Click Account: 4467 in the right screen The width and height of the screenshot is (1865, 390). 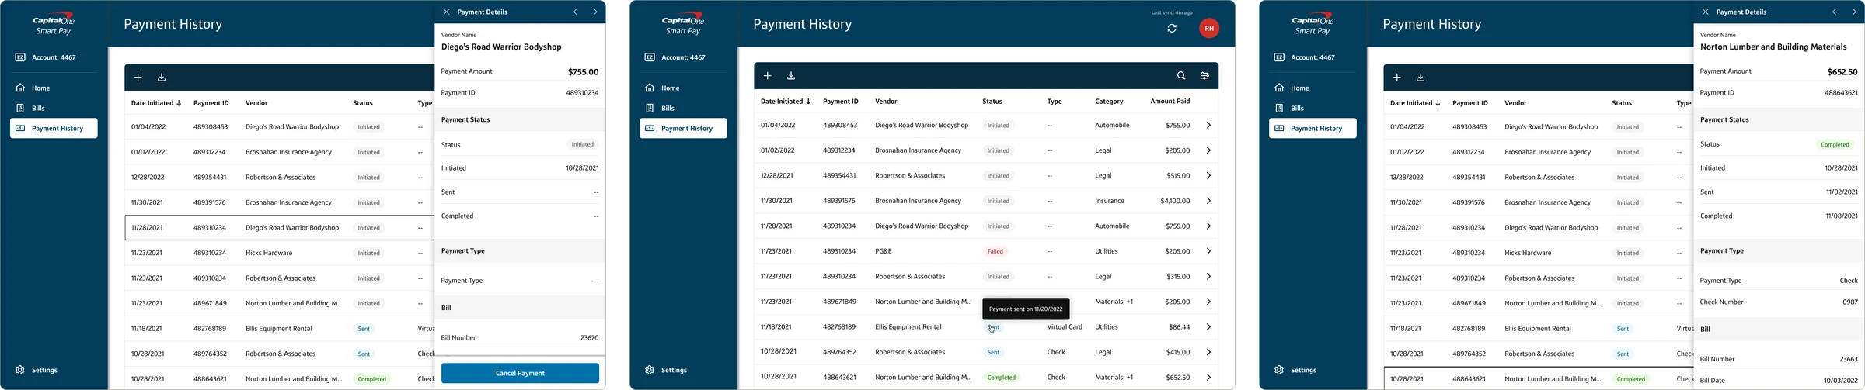(x=1304, y=57)
